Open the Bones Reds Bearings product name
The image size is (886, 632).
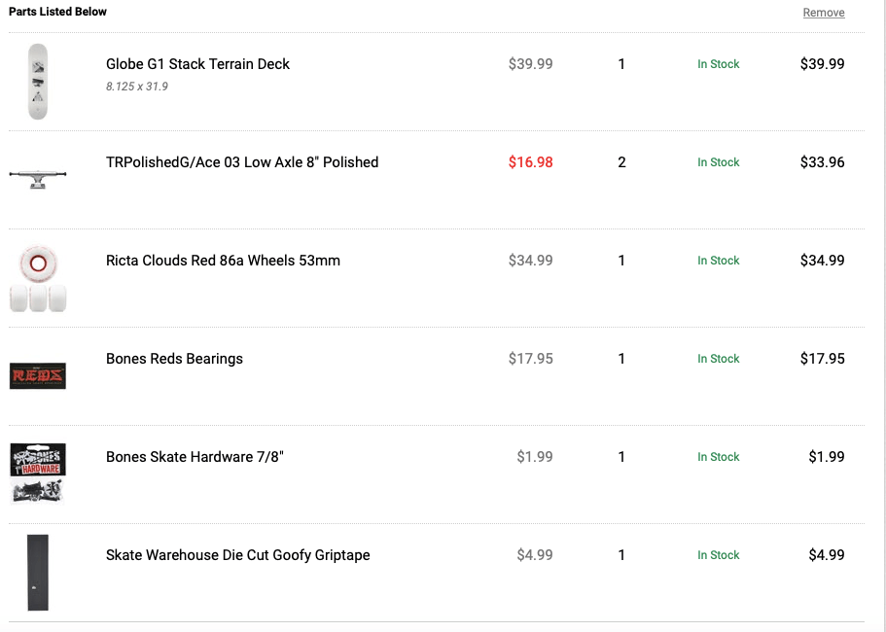(x=174, y=359)
